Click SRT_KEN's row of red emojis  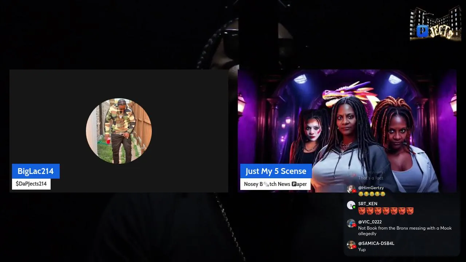pyautogui.click(x=386, y=211)
